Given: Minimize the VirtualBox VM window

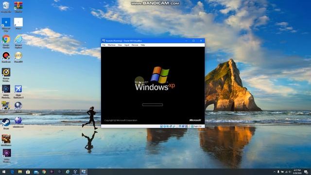Looking at the screenshot, I should 186,41.
